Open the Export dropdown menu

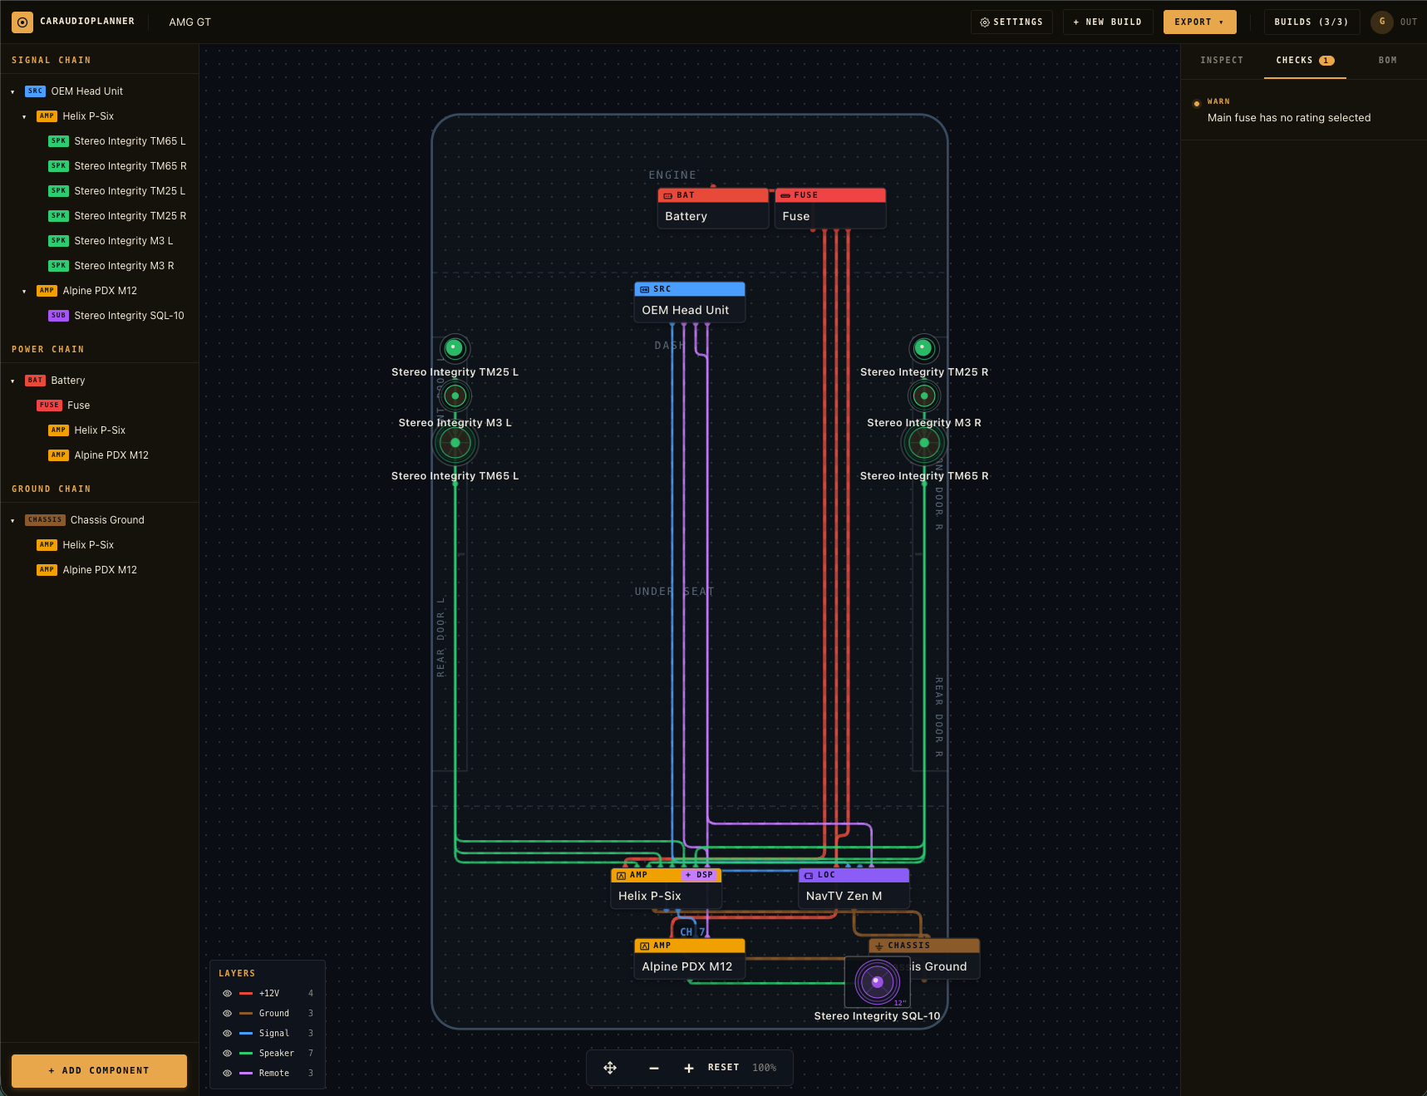pyautogui.click(x=1199, y=22)
